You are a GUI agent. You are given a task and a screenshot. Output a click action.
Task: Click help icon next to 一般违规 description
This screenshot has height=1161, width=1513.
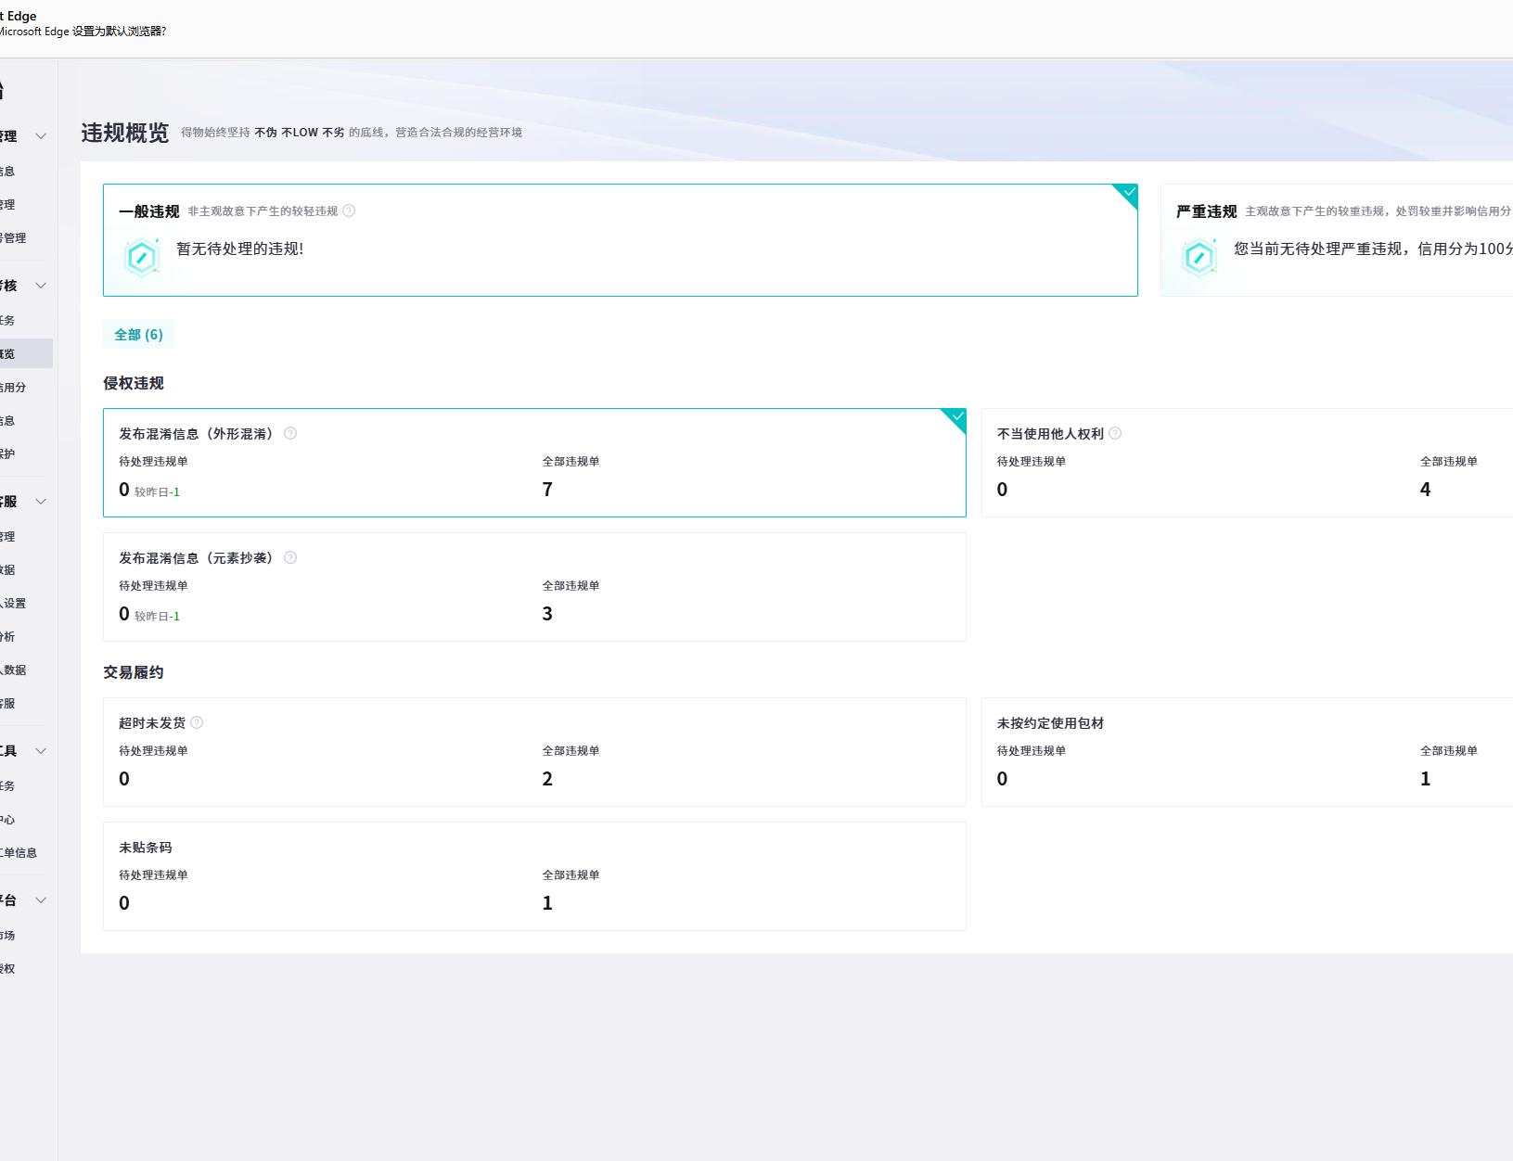coord(349,211)
